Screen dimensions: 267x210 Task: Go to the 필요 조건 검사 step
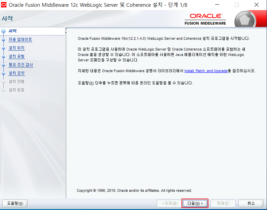(21, 65)
